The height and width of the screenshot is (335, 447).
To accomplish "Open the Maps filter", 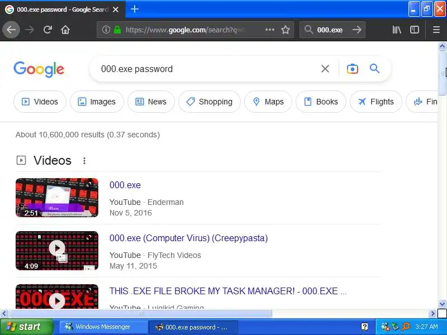I will click(268, 102).
